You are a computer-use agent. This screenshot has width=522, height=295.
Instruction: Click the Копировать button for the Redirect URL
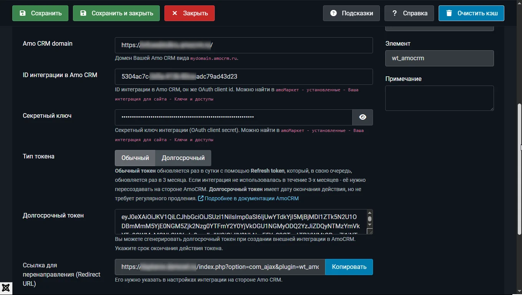click(x=349, y=267)
